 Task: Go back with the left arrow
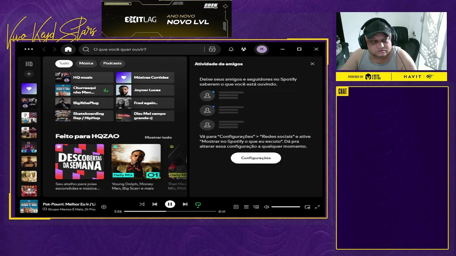tap(44, 49)
